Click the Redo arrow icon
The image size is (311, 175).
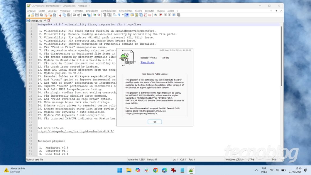79,15
